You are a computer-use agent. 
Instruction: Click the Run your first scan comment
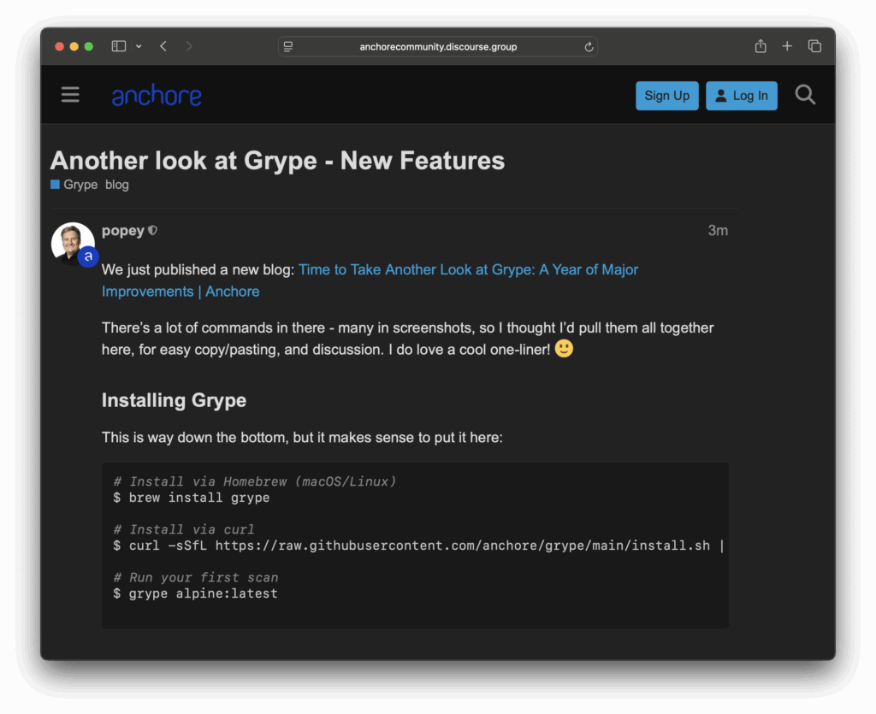(196, 578)
